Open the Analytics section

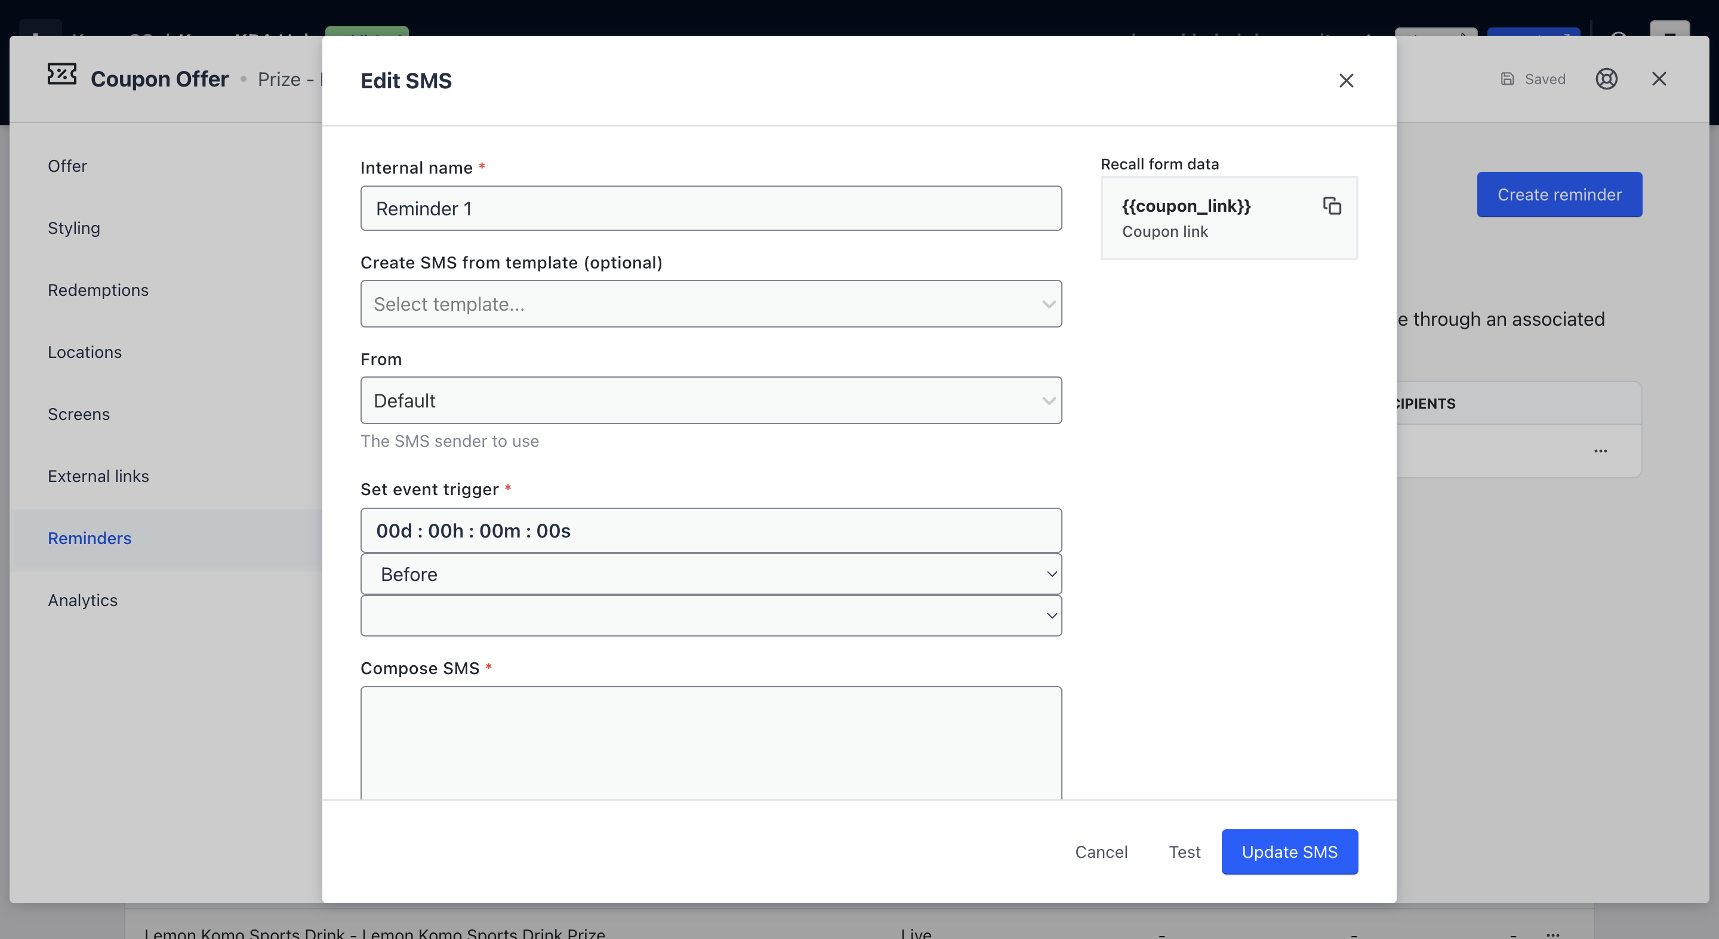(x=83, y=600)
